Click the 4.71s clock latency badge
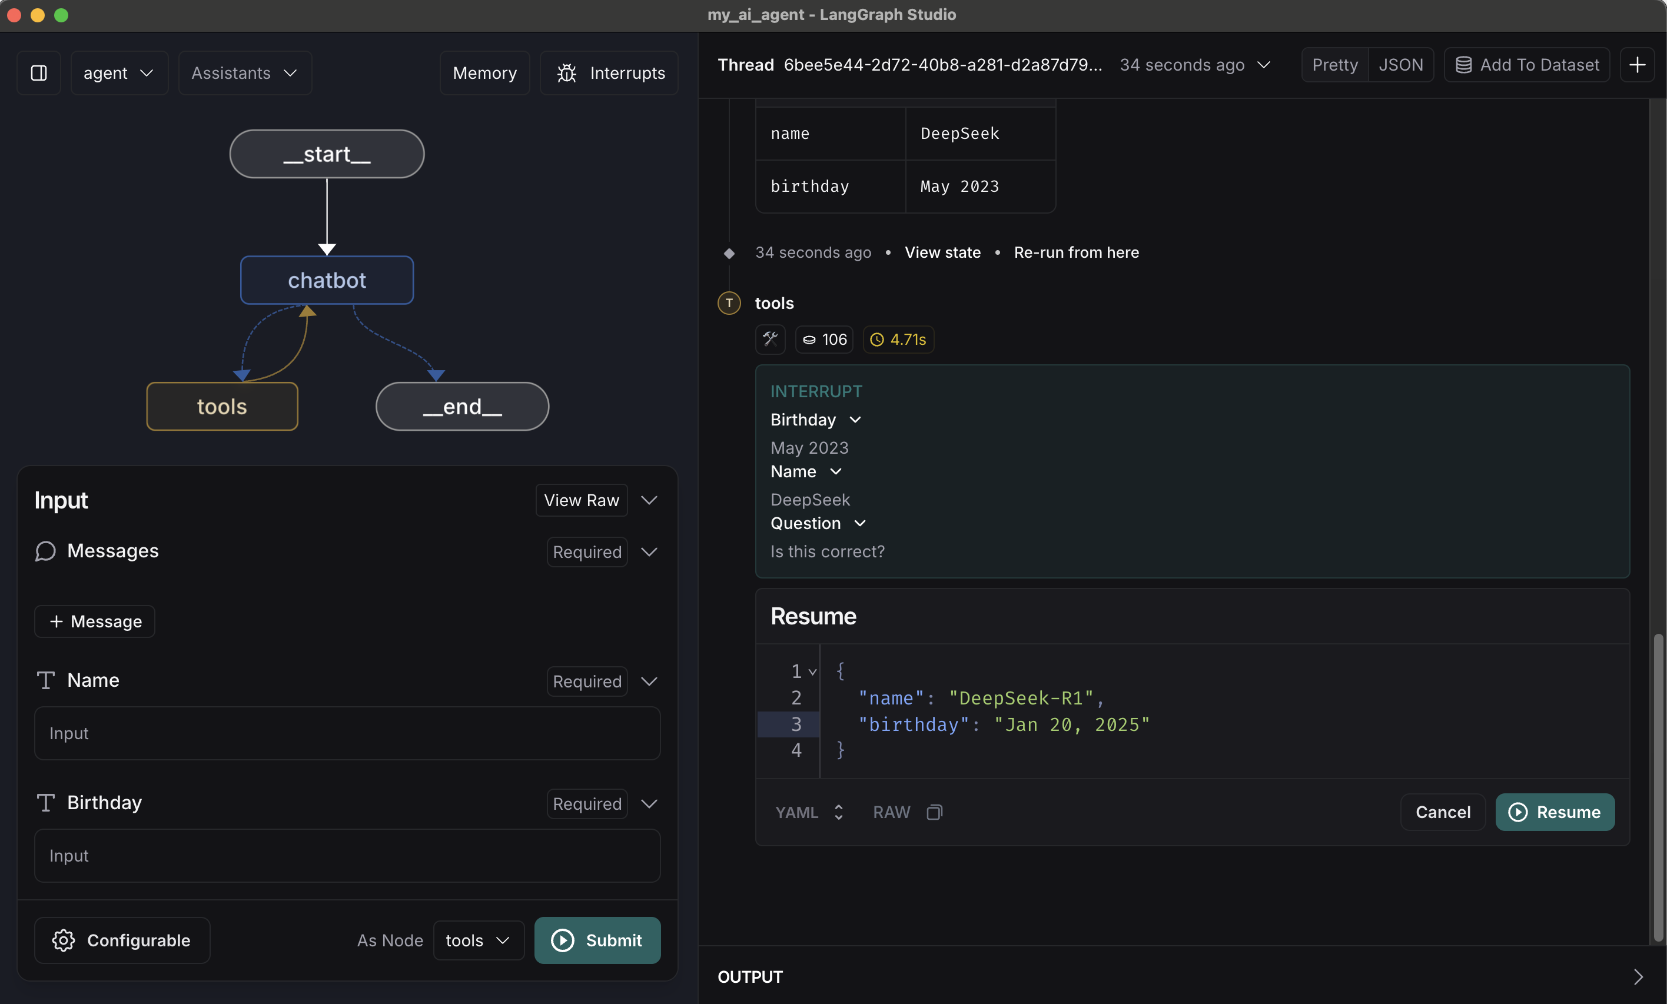1667x1004 pixels. [x=898, y=339]
